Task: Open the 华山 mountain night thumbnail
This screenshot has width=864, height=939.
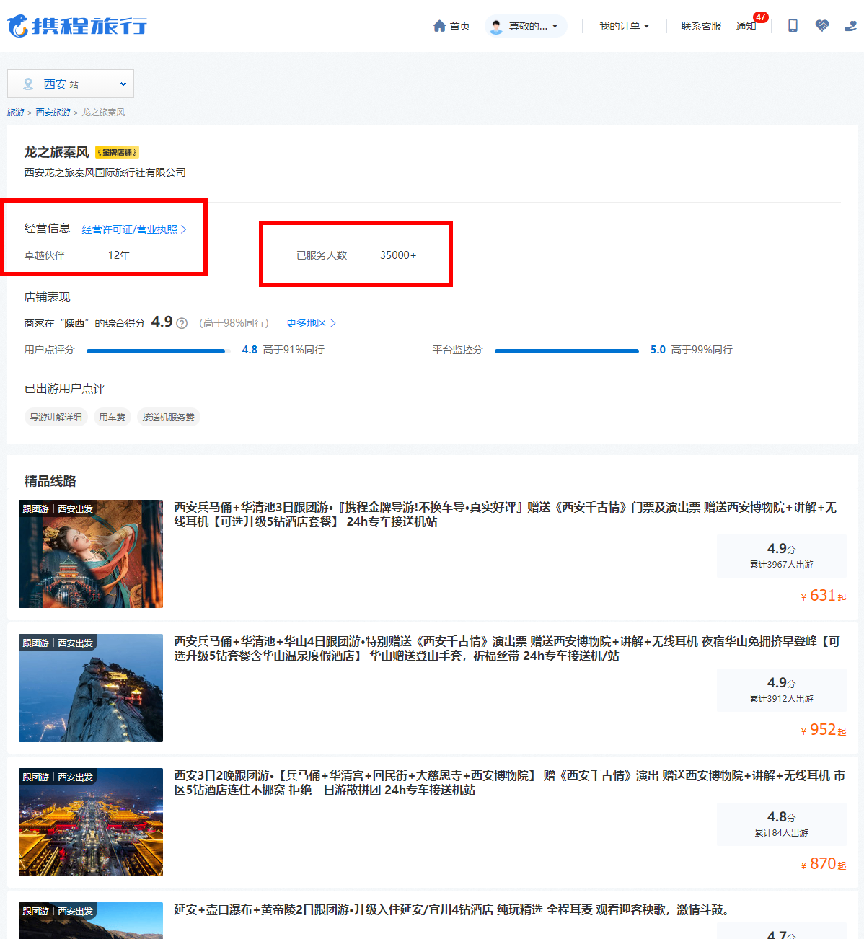Action: 91,688
